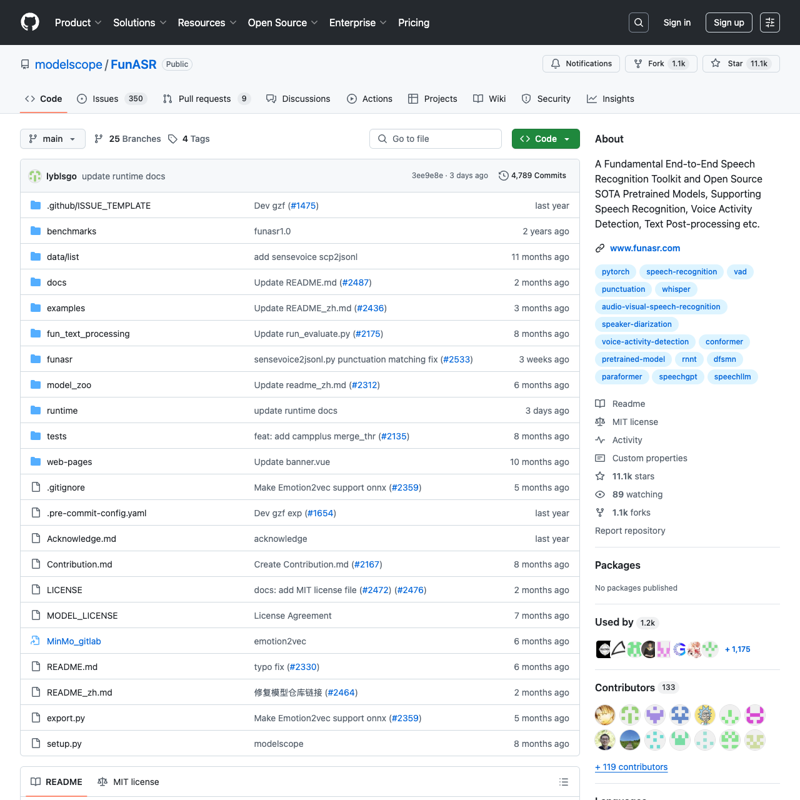Click the runtime folder icon

click(x=36, y=411)
